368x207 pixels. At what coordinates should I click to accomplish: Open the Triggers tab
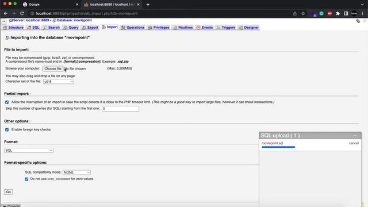pyautogui.click(x=225, y=28)
